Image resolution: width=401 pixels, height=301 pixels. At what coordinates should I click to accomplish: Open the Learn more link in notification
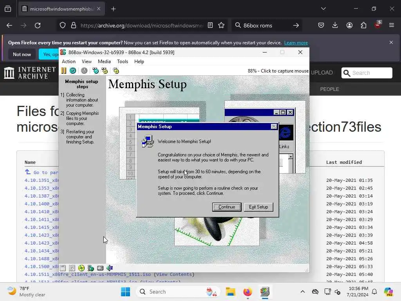296,43
